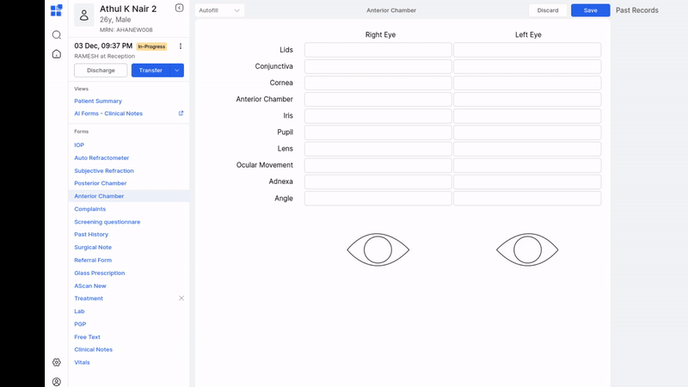The width and height of the screenshot is (688, 387).
Task: Open the Clinical Notes form
Action: pyautogui.click(x=93, y=349)
